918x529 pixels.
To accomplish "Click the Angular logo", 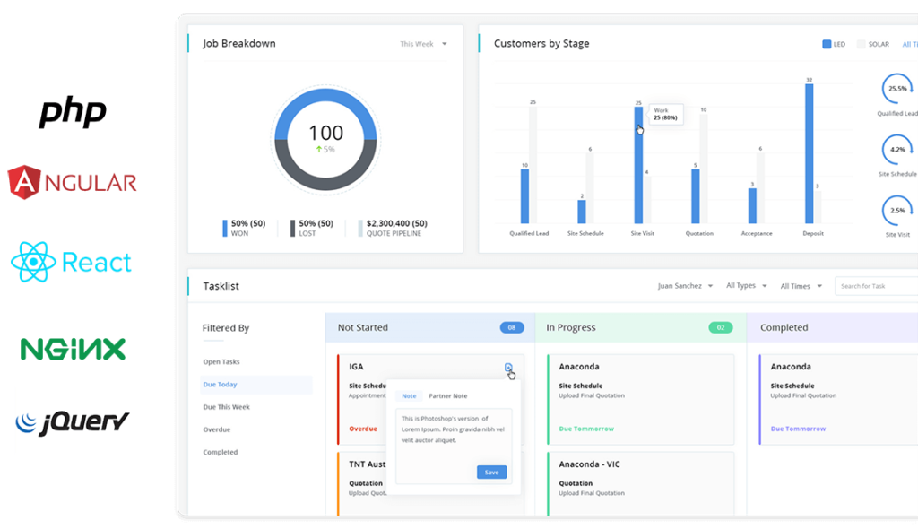I will click(x=73, y=182).
